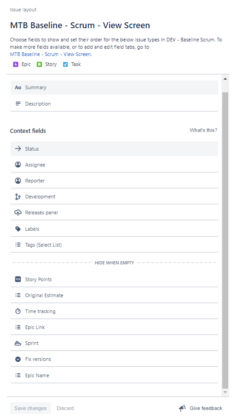235x420 pixels.
Task: Open MTB Baseline - Scrum - View Screen link
Action: (x=50, y=54)
